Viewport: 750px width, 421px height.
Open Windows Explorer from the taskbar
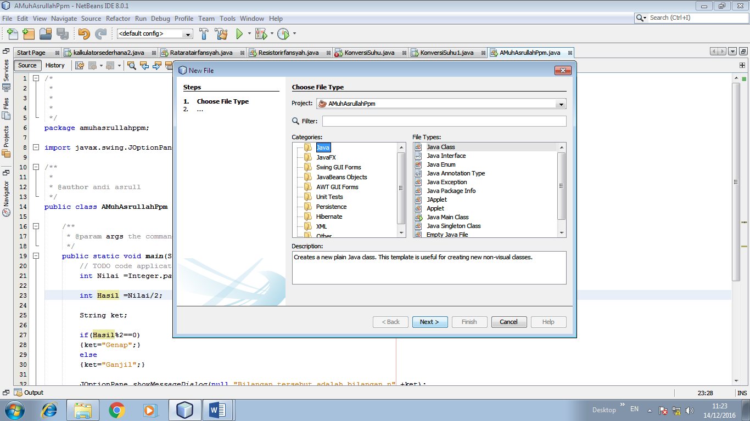83,409
